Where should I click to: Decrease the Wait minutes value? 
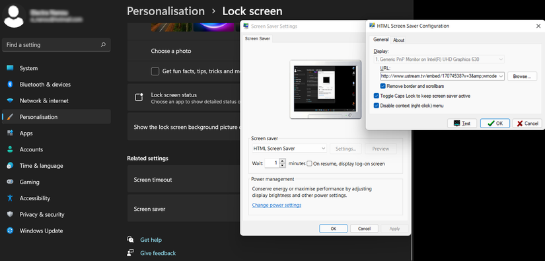click(x=282, y=165)
